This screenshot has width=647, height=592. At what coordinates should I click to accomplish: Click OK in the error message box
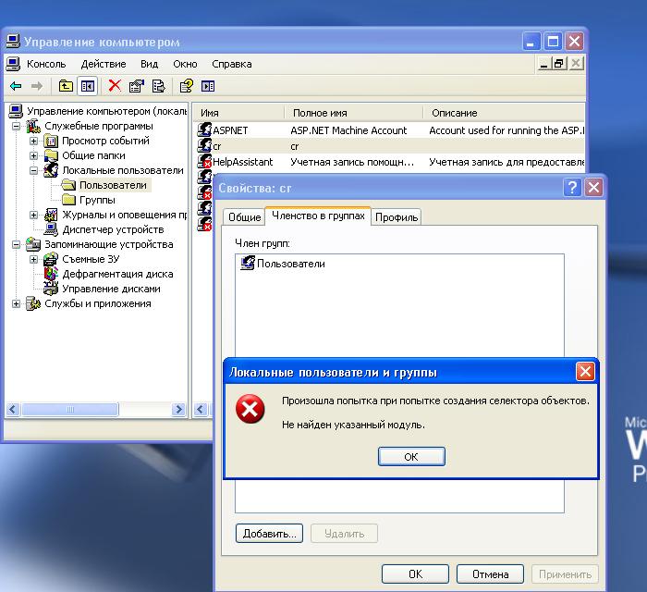pyautogui.click(x=411, y=457)
